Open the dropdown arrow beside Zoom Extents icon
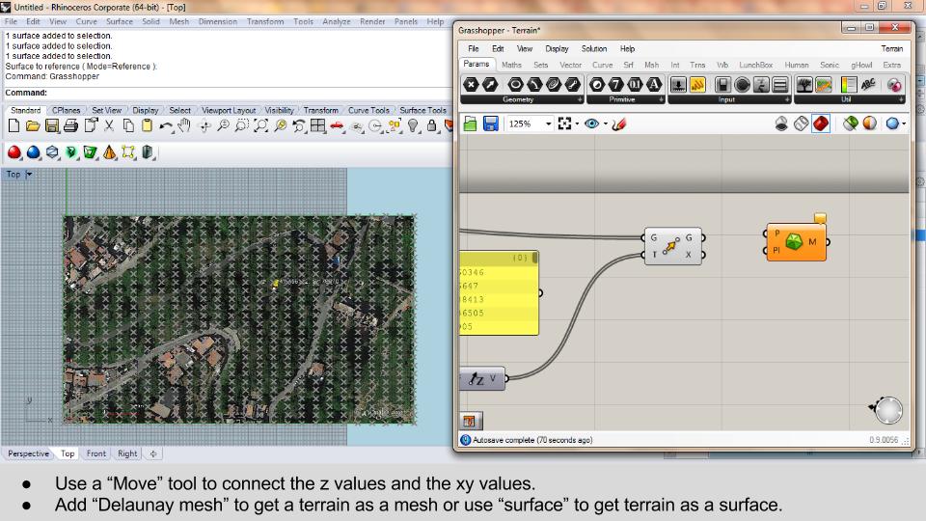 (x=577, y=124)
